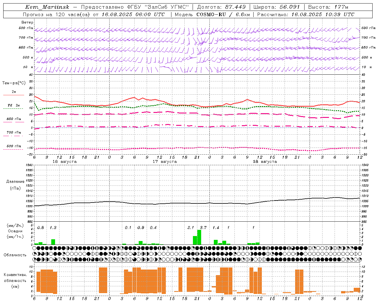
Task: Click the 'Осадки' precipitation label
Action: (x=15, y=231)
